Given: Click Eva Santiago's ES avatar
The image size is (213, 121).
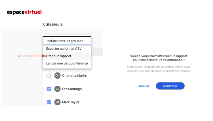Looking at the screenshot, I should pyautogui.click(x=58, y=89).
